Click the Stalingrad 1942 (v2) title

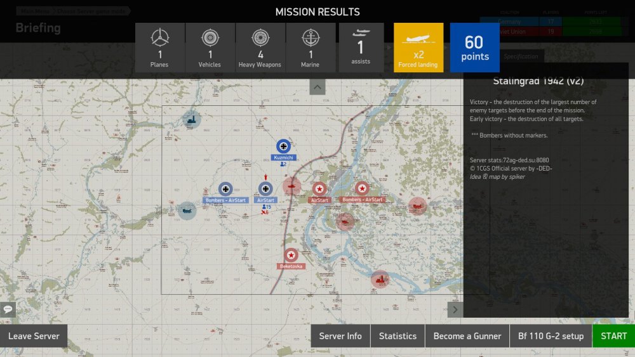(538, 81)
